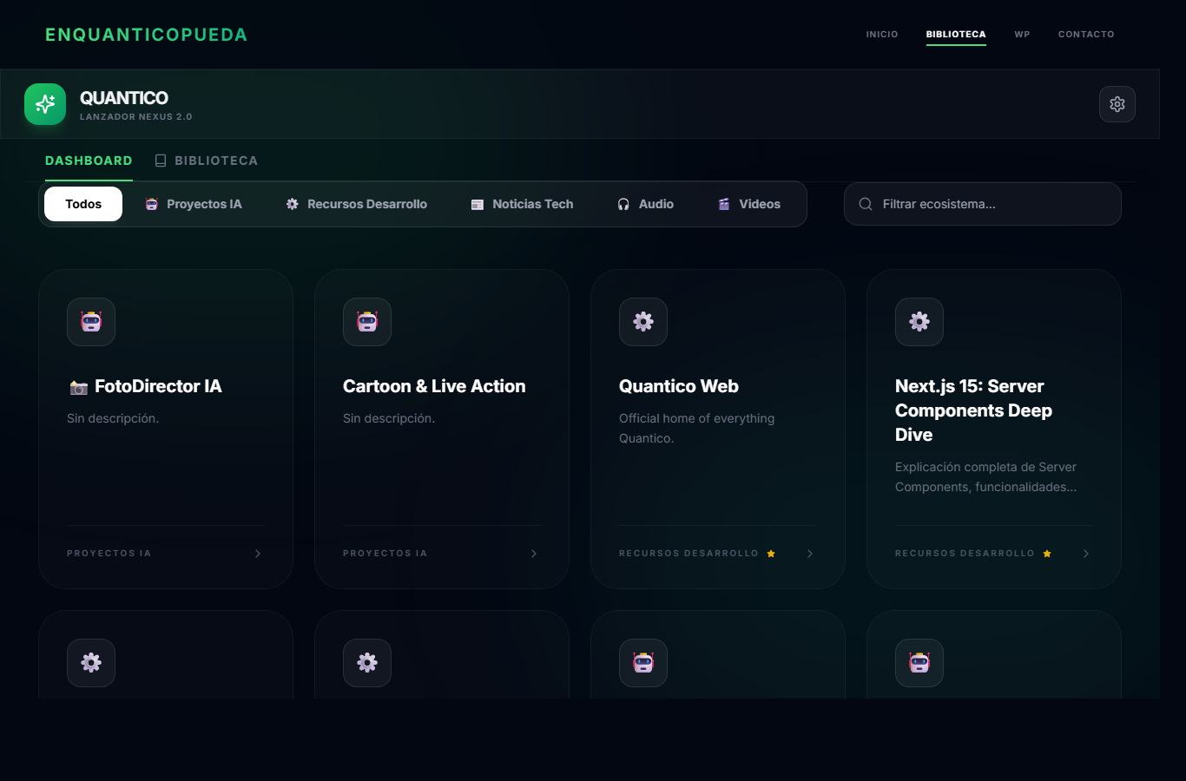Open the Cartoon & Live Action title

click(434, 386)
